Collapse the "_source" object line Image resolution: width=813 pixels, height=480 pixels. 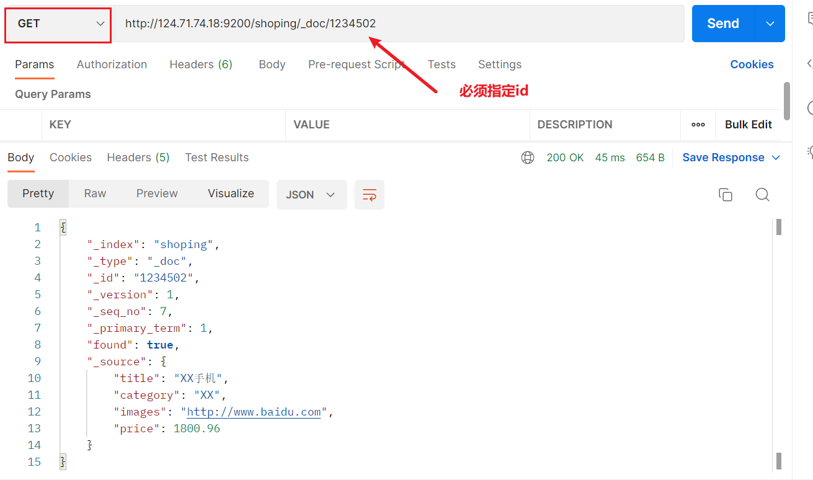[127, 362]
